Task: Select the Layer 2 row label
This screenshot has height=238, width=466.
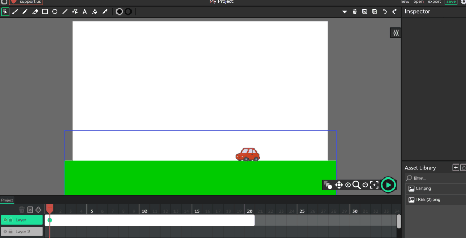Action: tap(22, 231)
